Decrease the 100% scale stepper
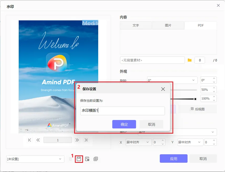The image size is (225, 172). click(214, 100)
